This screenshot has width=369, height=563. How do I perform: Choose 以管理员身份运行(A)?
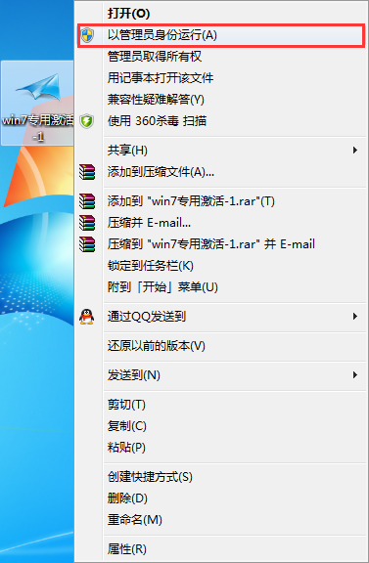click(221, 35)
